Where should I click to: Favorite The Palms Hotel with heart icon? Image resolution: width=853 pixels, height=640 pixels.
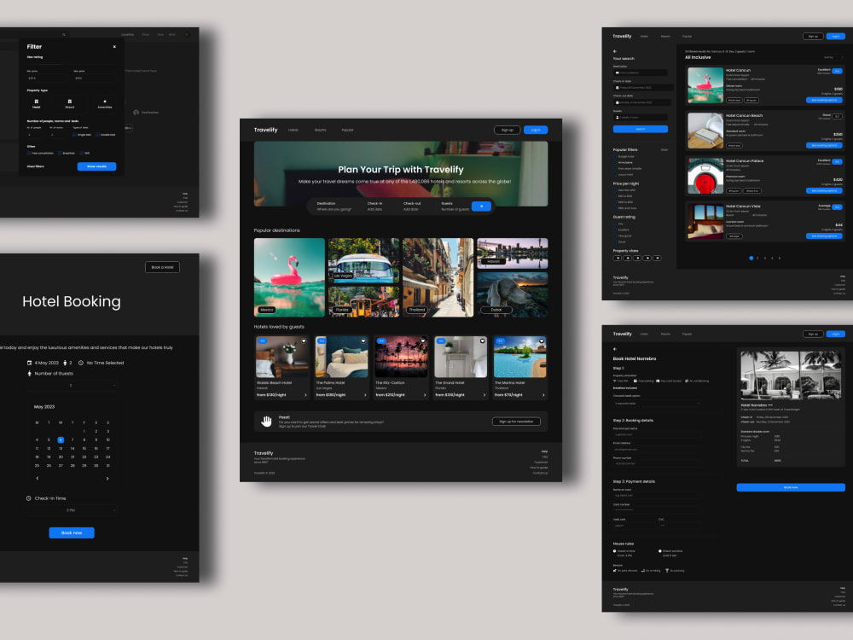363,341
